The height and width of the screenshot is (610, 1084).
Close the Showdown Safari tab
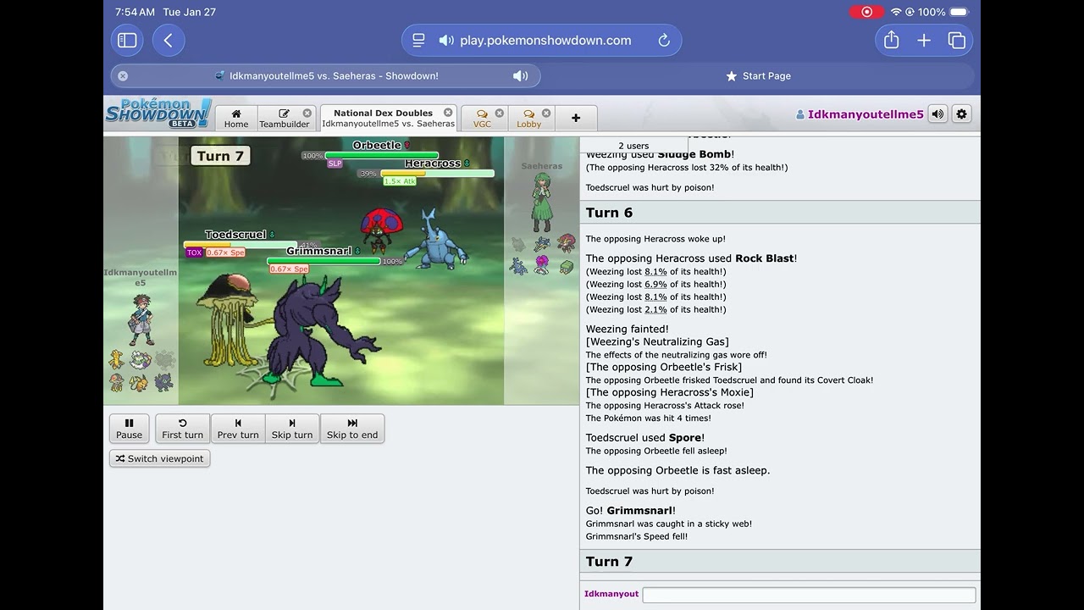coord(123,75)
